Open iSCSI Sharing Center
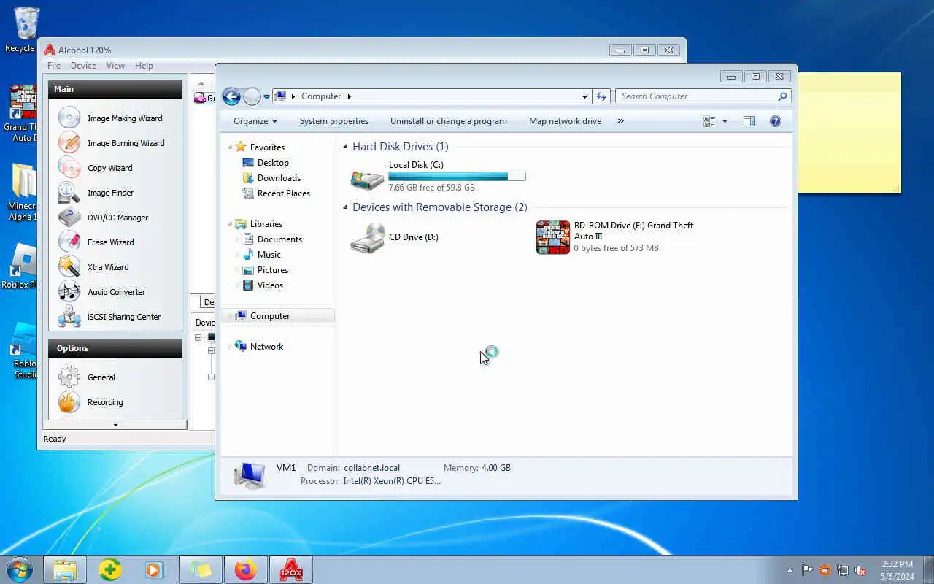 [110, 317]
